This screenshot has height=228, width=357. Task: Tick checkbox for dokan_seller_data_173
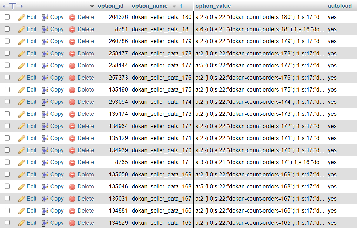(x=7, y=114)
